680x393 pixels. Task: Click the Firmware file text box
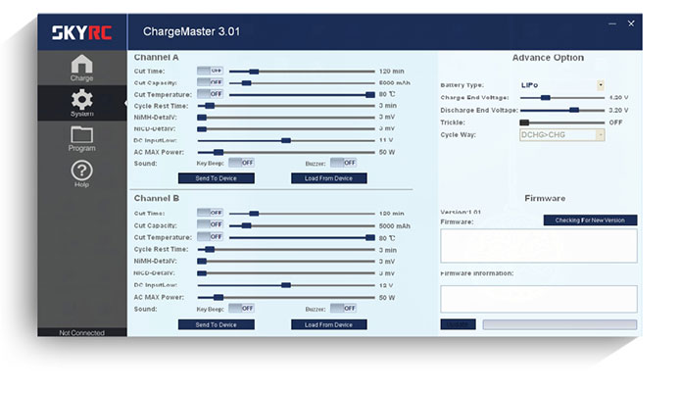(539, 246)
